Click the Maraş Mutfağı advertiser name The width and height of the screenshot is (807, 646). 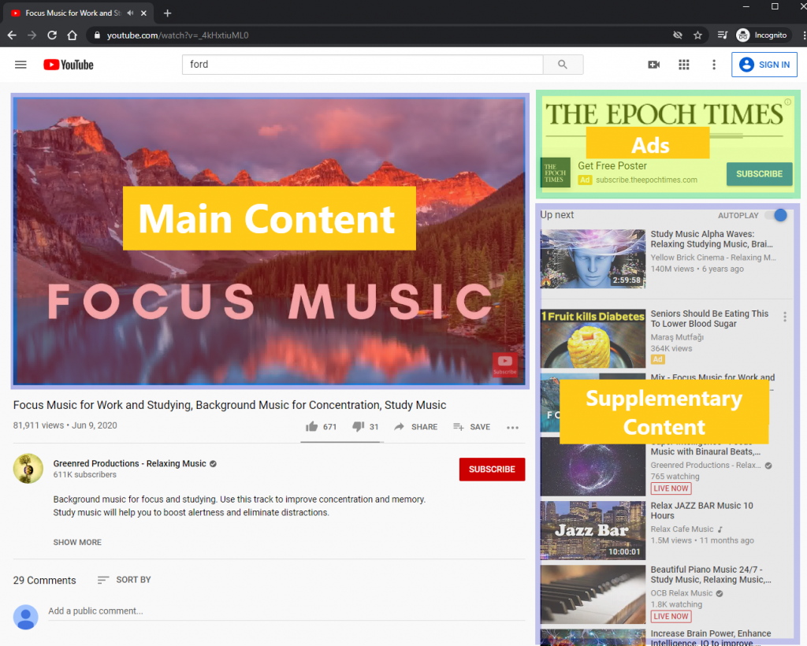[677, 337]
